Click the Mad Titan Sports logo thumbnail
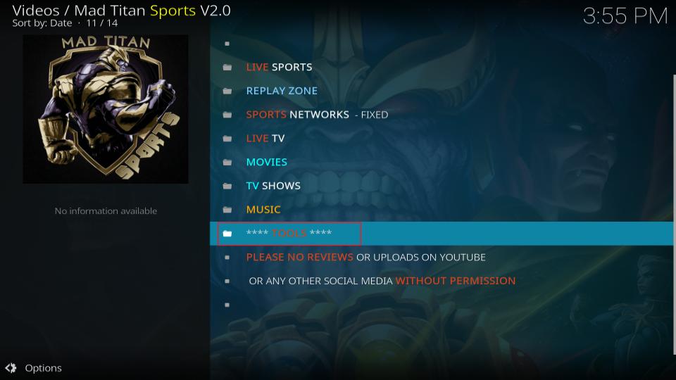The image size is (676, 380). click(x=106, y=110)
